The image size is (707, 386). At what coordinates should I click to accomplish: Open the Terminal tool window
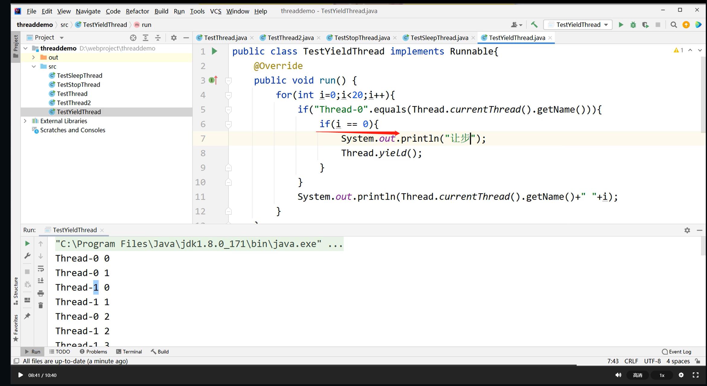pos(129,352)
